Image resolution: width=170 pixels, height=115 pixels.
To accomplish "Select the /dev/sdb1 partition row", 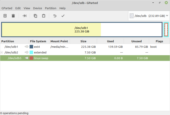I will [85, 47].
